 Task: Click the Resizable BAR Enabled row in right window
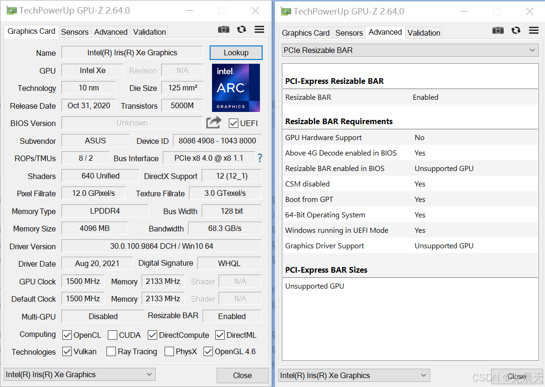pyautogui.click(x=410, y=97)
